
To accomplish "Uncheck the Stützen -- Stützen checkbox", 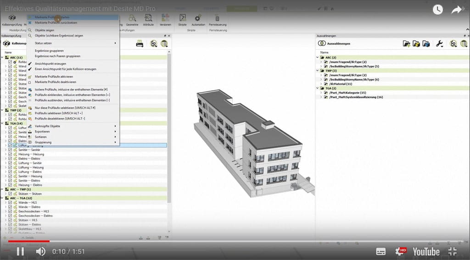I will [x=10, y=194].
